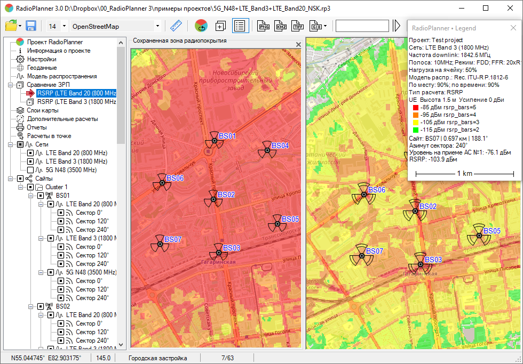523x364 pixels.
Task: Enable the 5G N48 (3500 MHz) network checkbox
Action: [30, 170]
